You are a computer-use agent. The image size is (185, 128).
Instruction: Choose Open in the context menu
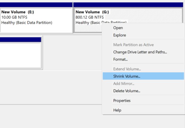(143, 28)
